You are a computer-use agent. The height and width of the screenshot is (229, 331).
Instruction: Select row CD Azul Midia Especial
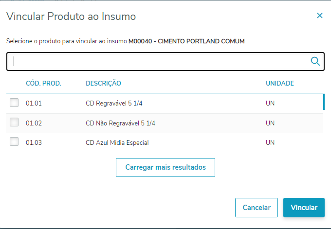coord(117,142)
